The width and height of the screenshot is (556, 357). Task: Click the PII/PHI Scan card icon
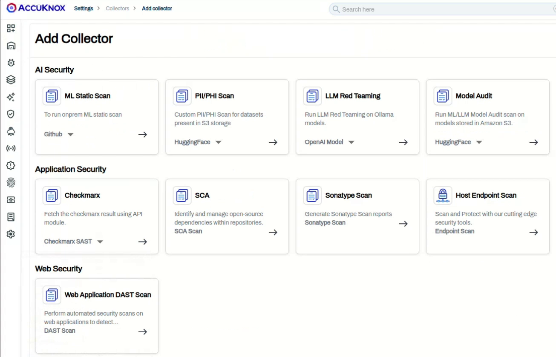coord(182,96)
